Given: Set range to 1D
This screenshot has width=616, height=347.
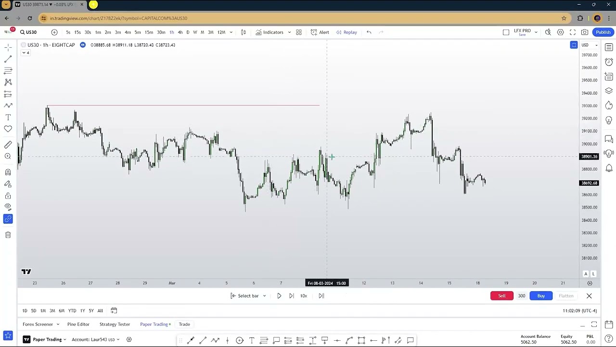Looking at the screenshot, I should pyautogui.click(x=25, y=311).
